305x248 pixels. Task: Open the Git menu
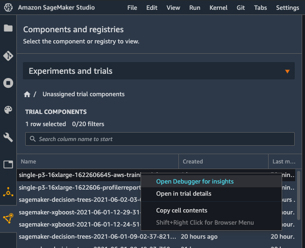coord(241,8)
